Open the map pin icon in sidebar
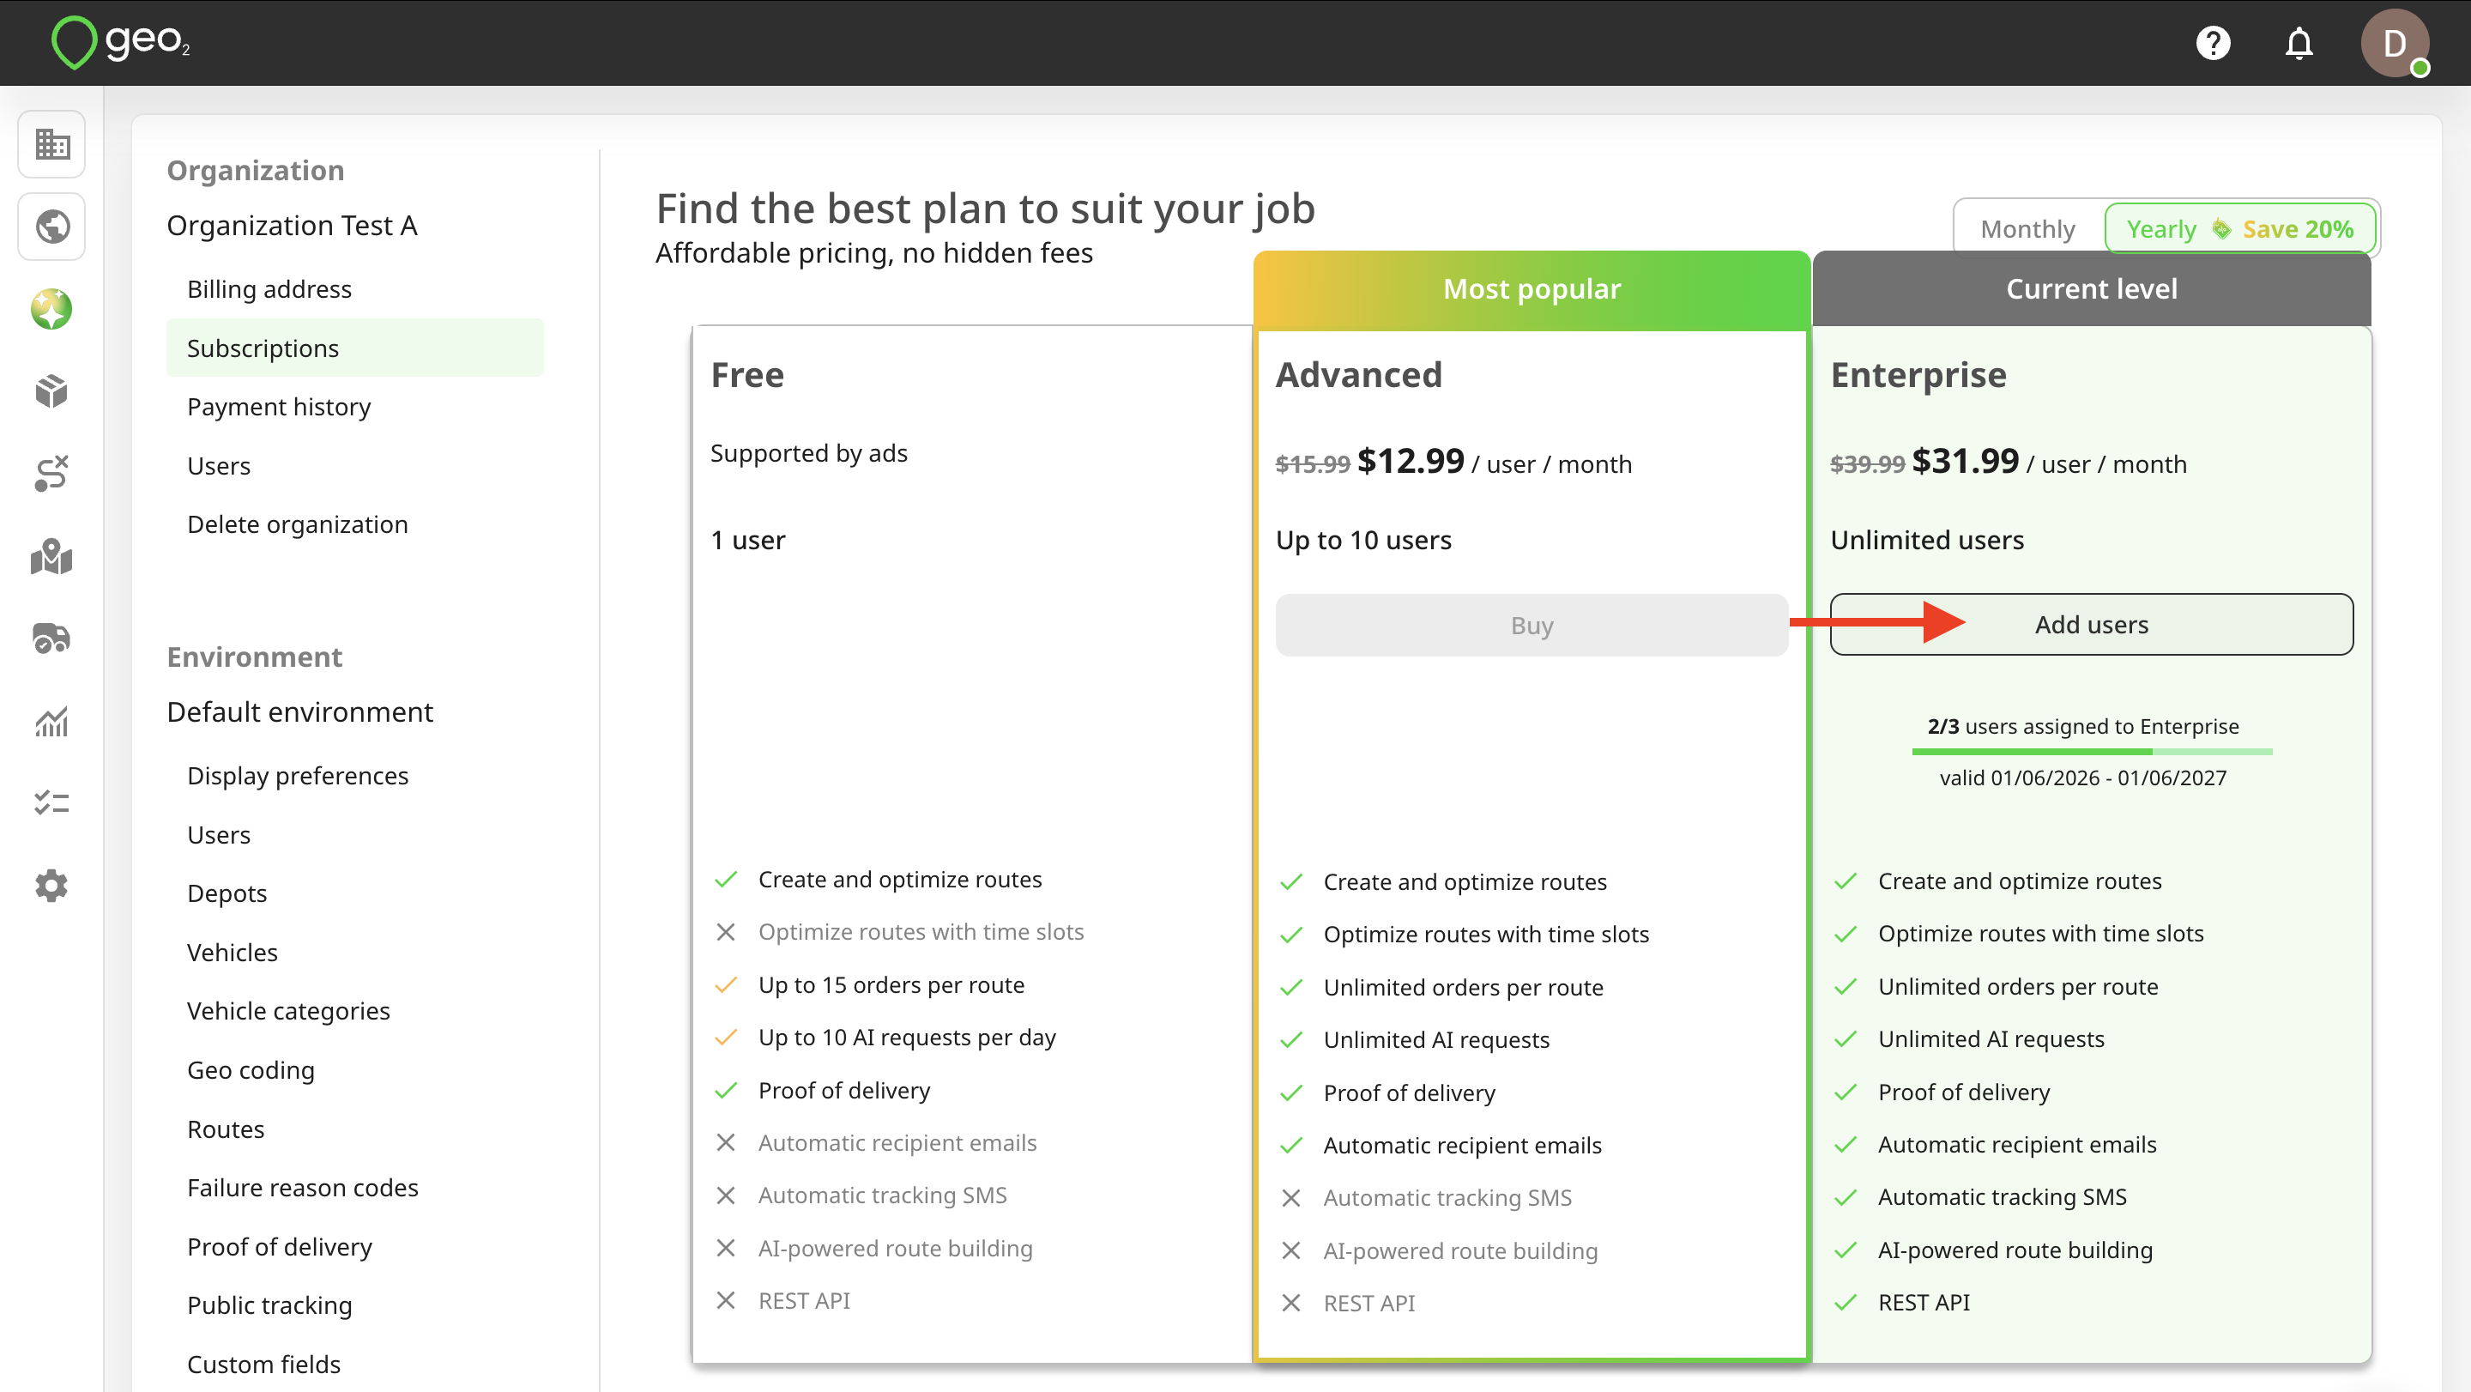 [51, 556]
